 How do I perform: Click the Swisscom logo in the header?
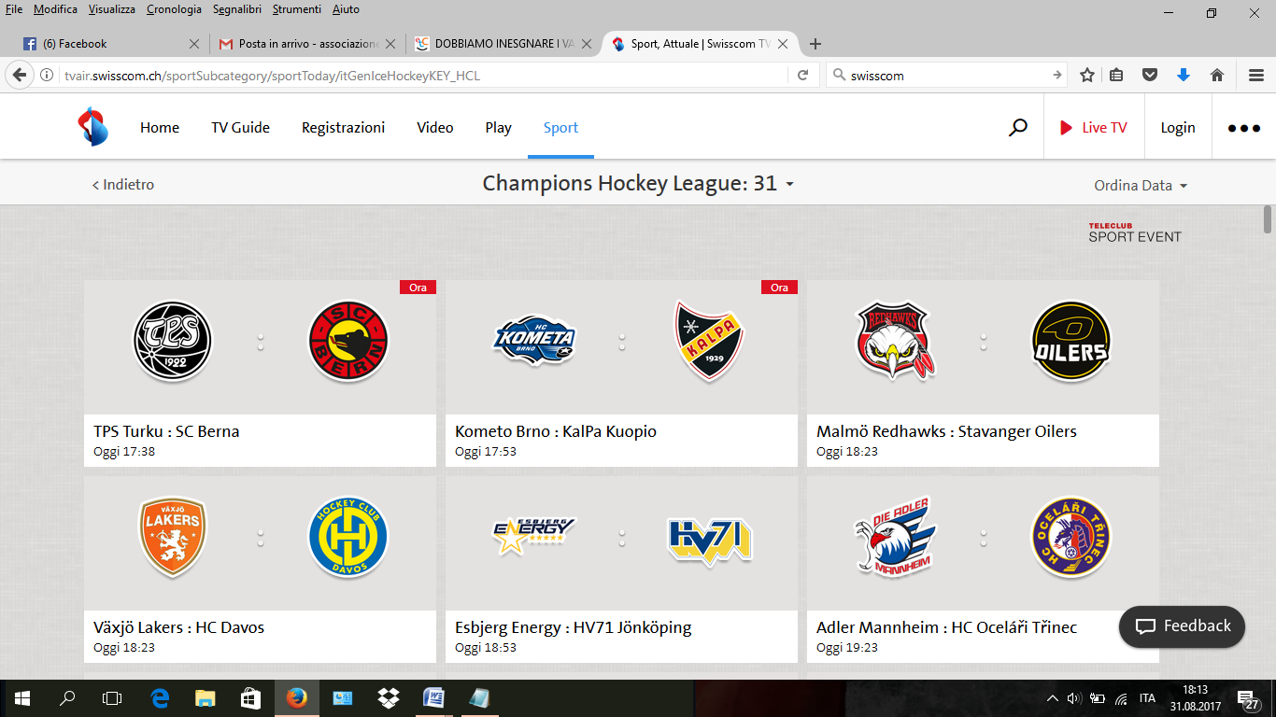[92, 127]
